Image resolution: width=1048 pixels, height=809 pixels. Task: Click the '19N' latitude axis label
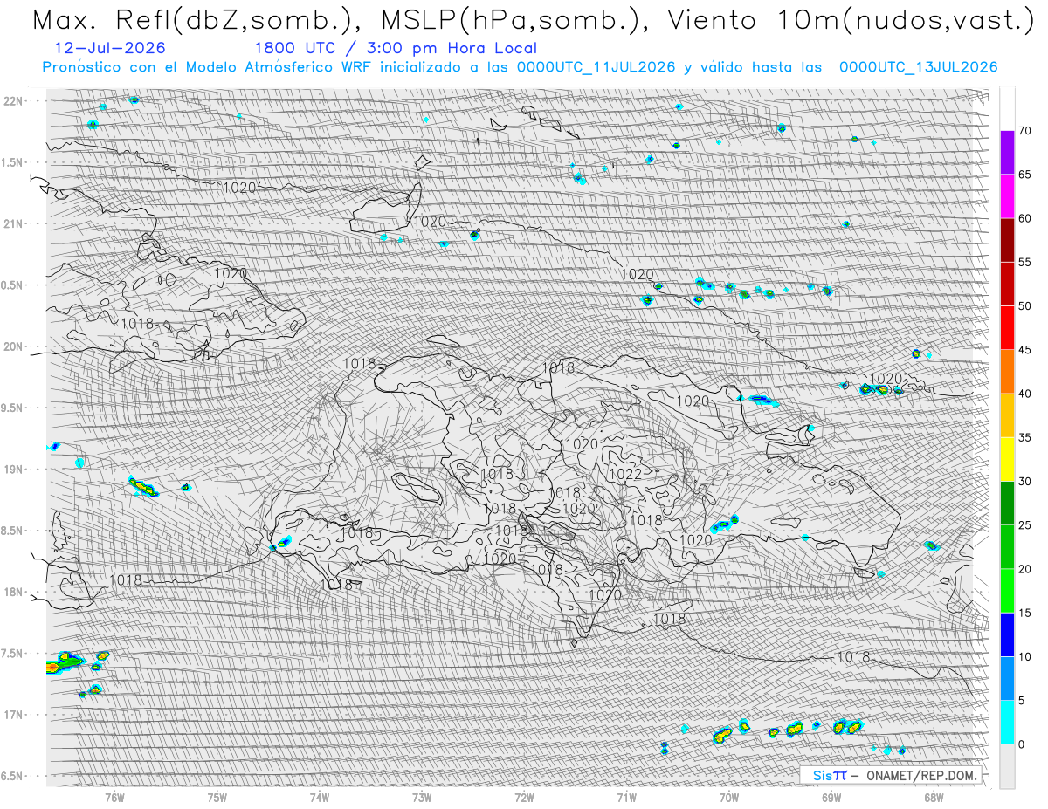pos(14,470)
